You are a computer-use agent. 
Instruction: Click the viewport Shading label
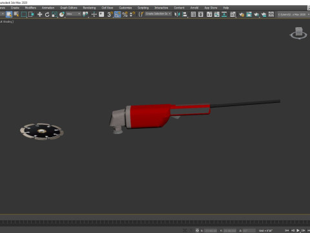coord(8,21)
